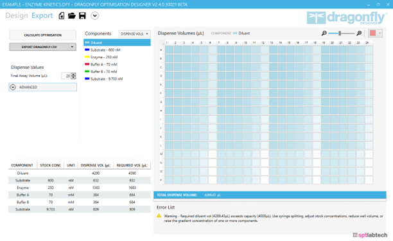Click stock conc value 9.703 in the table
The height and width of the screenshot is (241, 393).
pos(51,210)
